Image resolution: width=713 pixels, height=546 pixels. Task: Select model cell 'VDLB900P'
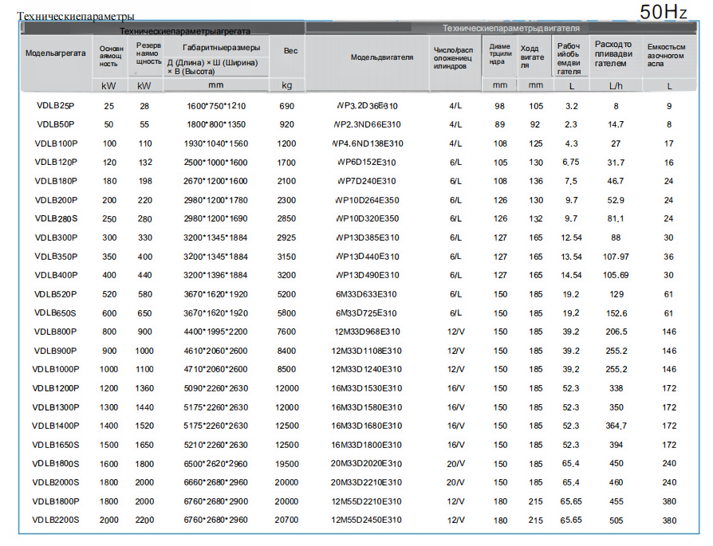click(56, 351)
